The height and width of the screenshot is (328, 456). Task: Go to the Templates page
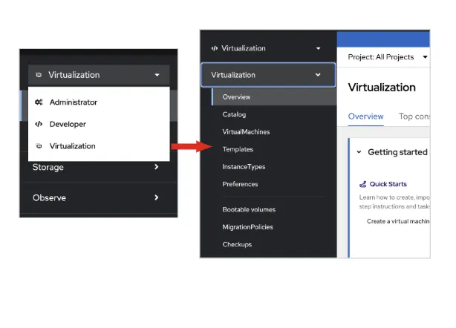238,149
